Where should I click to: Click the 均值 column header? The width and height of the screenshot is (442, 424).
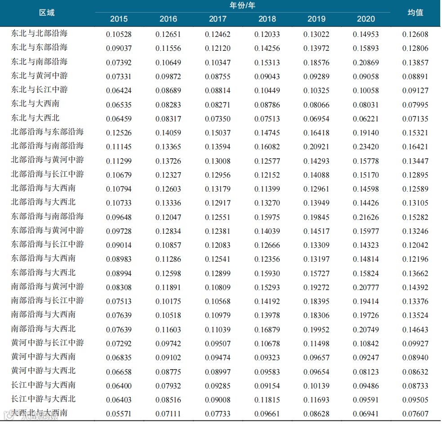pyautogui.click(x=415, y=13)
